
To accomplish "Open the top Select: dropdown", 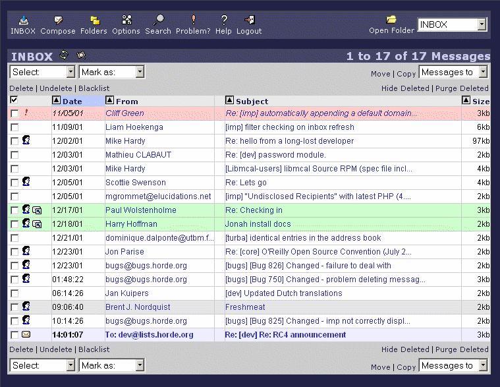I will [x=42, y=72].
